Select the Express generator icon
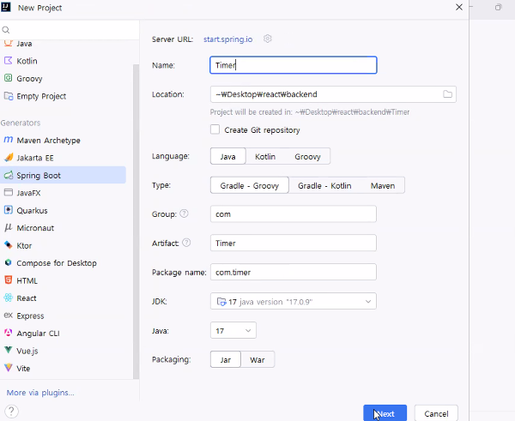The width and height of the screenshot is (515, 421). click(x=9, y=316)
